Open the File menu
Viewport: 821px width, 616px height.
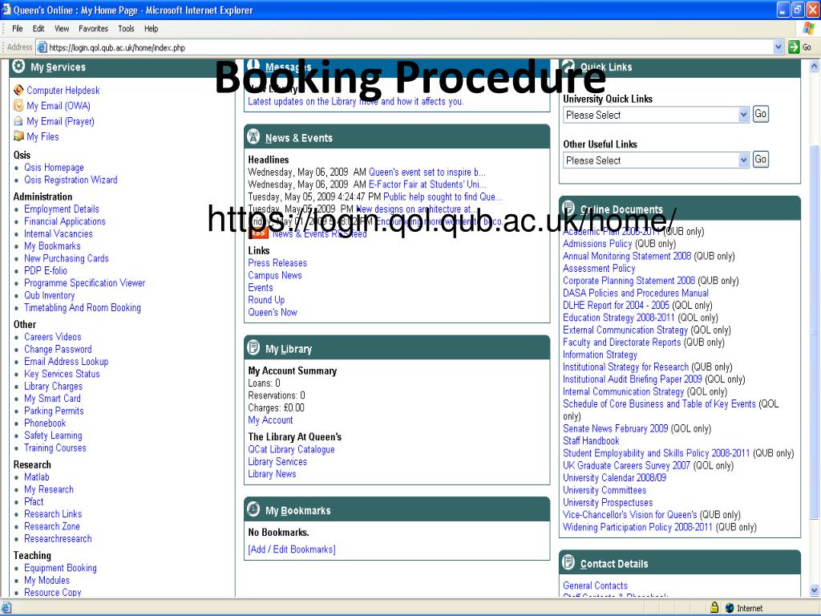[x=18, y=29]
